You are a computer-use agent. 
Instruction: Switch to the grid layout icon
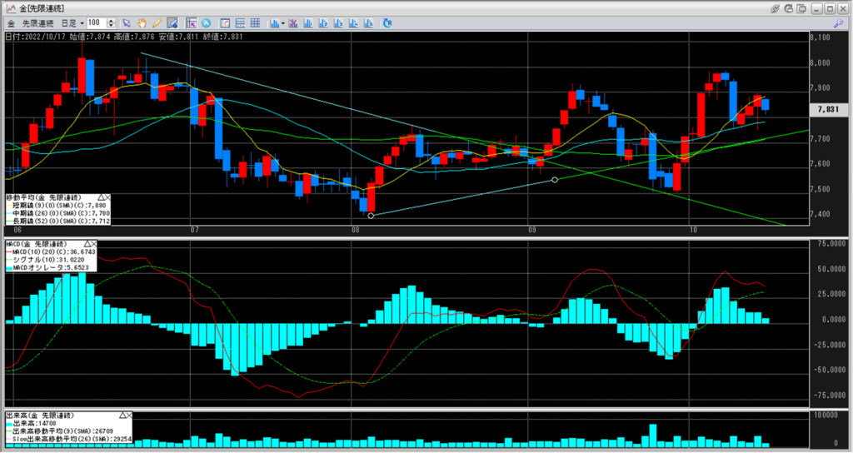255,23
